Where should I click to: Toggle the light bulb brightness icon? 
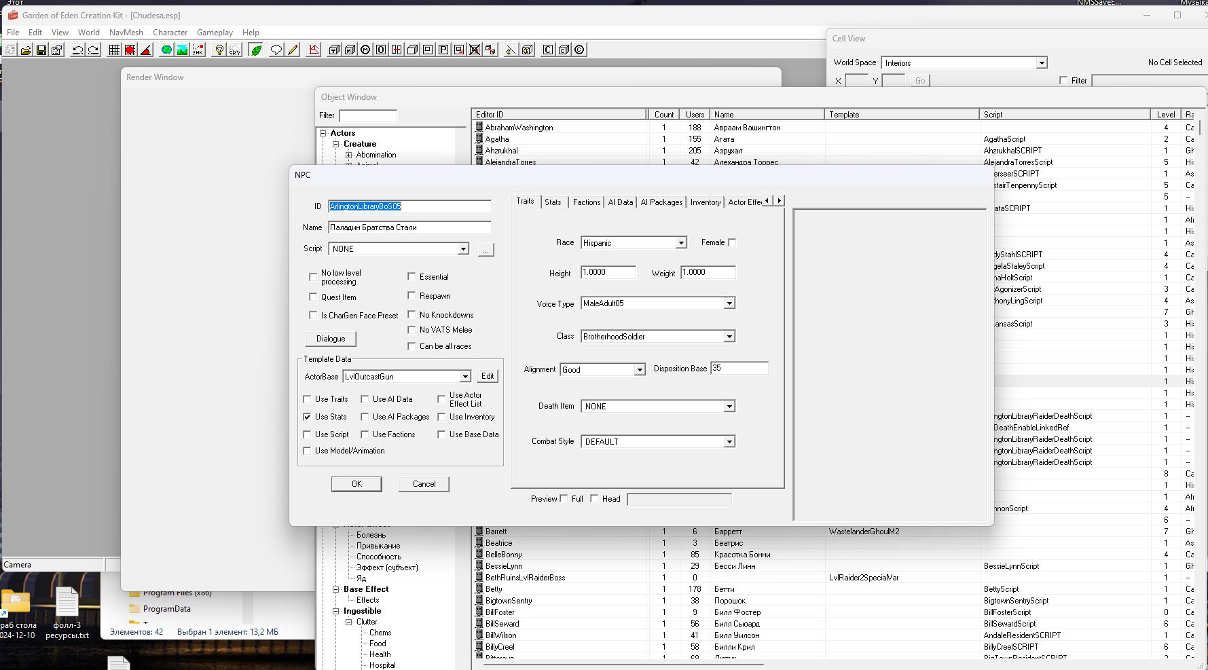point(219,50)
